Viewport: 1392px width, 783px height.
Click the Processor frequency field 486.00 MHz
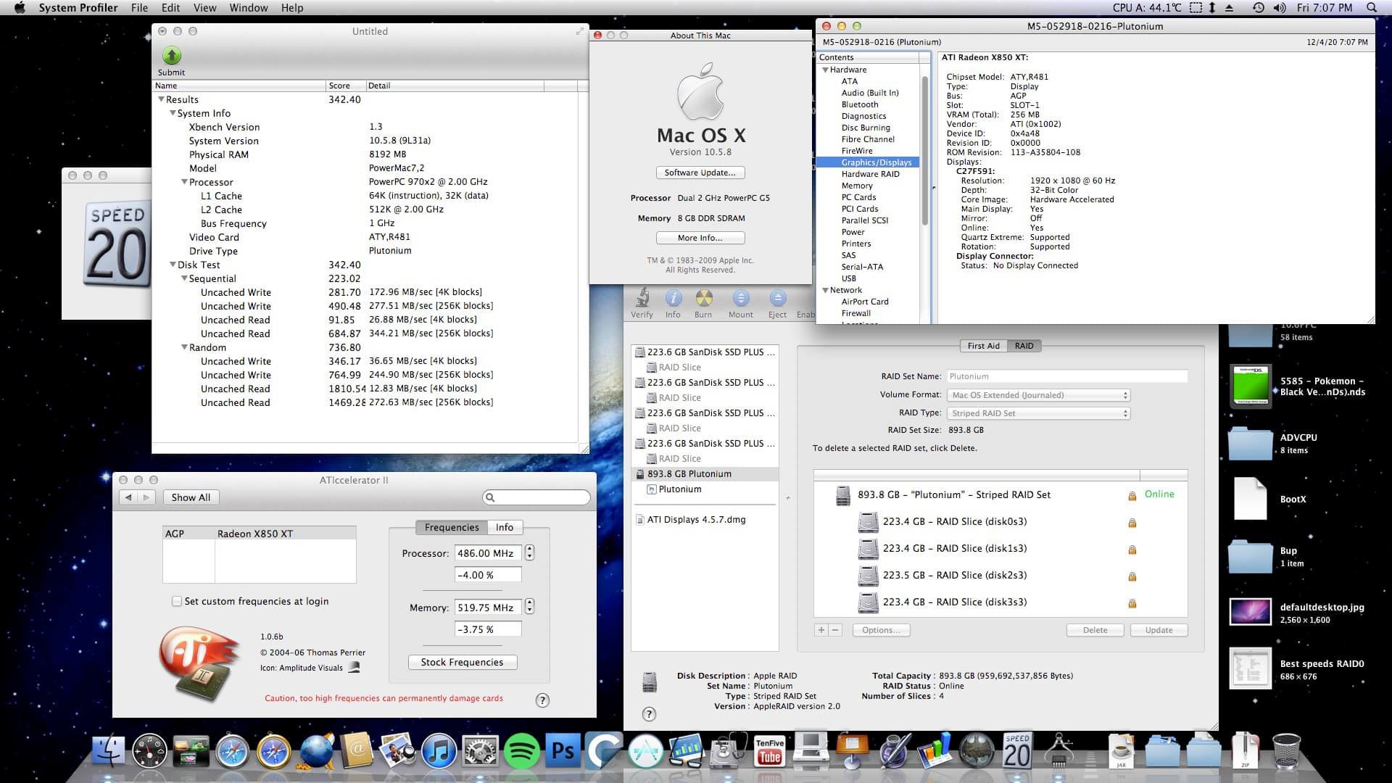click(487, 553)
